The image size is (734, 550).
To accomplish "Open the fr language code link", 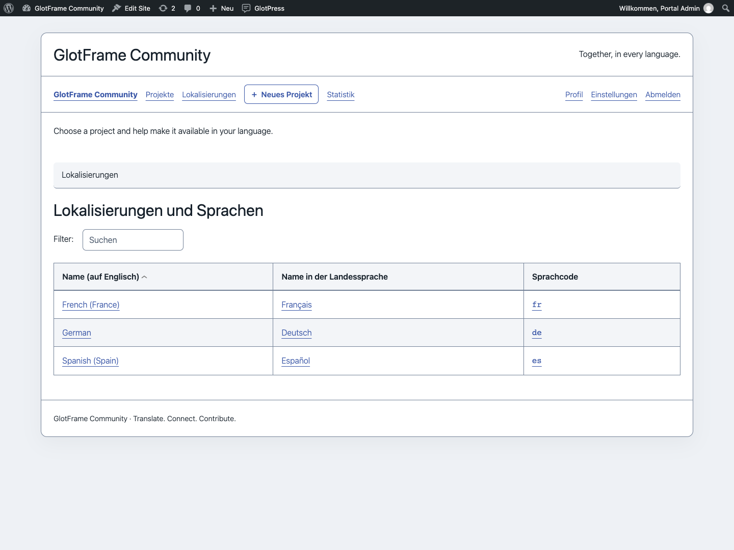I will (x=537, y=305).
